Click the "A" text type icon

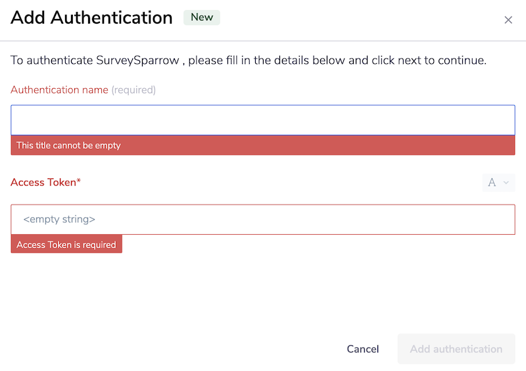tap(492, 183)
